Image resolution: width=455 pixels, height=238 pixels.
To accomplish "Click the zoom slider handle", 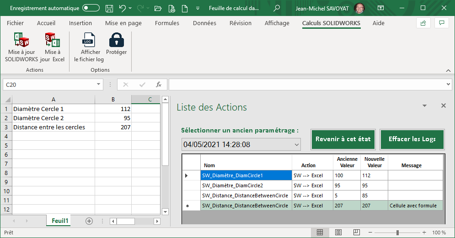I will click(397, 233).
